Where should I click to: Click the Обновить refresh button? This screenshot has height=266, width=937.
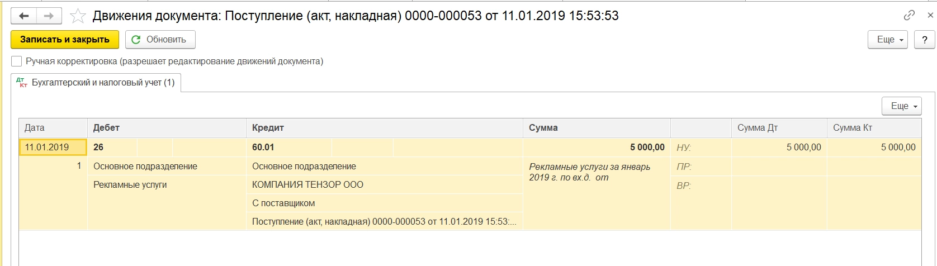click(x=160, y=40)
